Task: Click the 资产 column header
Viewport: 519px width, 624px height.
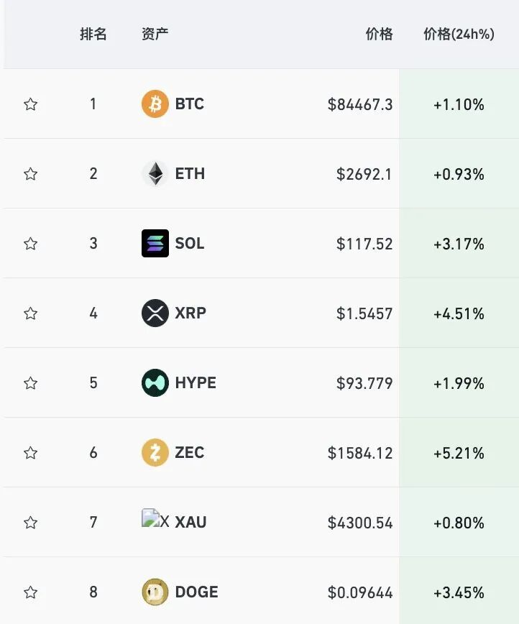Action: (155, 34)
